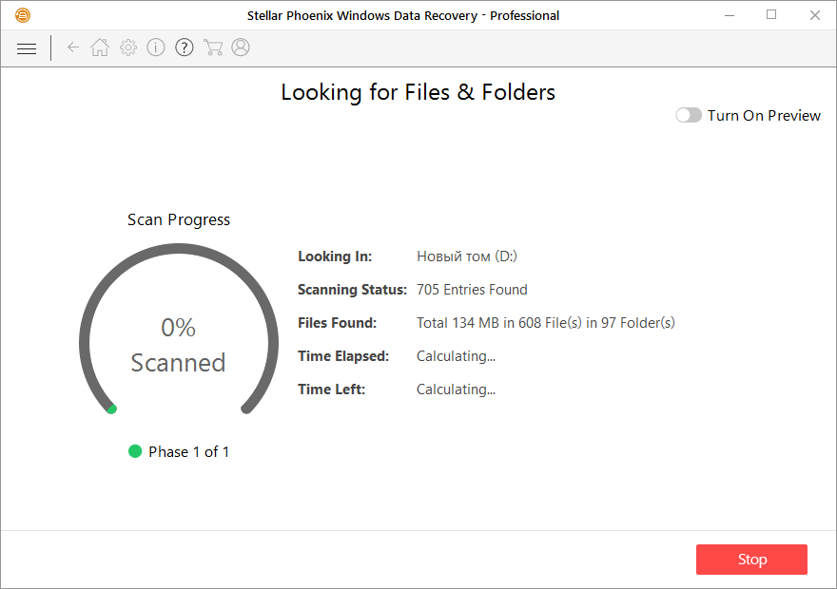Open the help question mark icon
This screenshot has height=589, width=837.
pyautogui.click(x=185, y=47)
